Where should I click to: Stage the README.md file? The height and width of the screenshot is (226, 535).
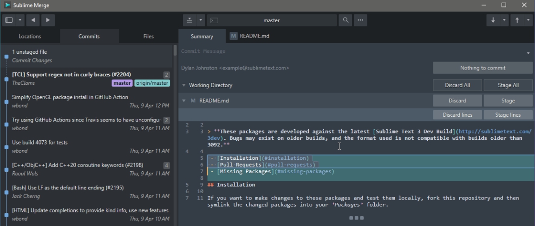(508, 101)
